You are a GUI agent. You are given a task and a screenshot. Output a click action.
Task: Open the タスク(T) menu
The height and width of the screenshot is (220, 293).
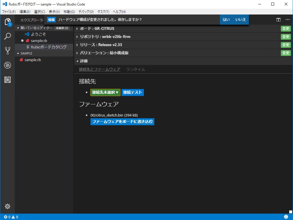click(103, 12)
